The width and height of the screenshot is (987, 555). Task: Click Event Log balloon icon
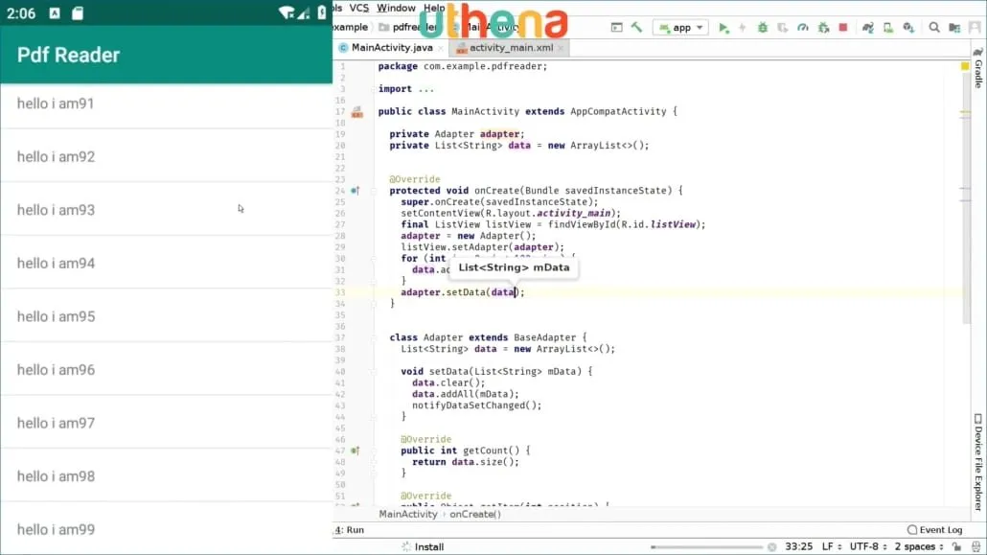[912, 530]
